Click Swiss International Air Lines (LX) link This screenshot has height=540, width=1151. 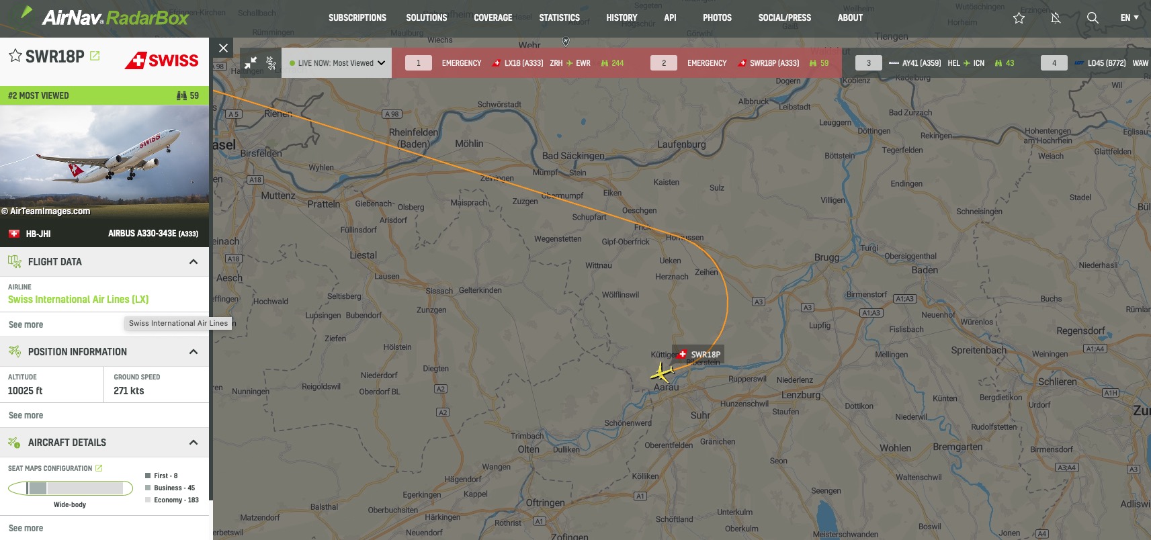point(78,300)
